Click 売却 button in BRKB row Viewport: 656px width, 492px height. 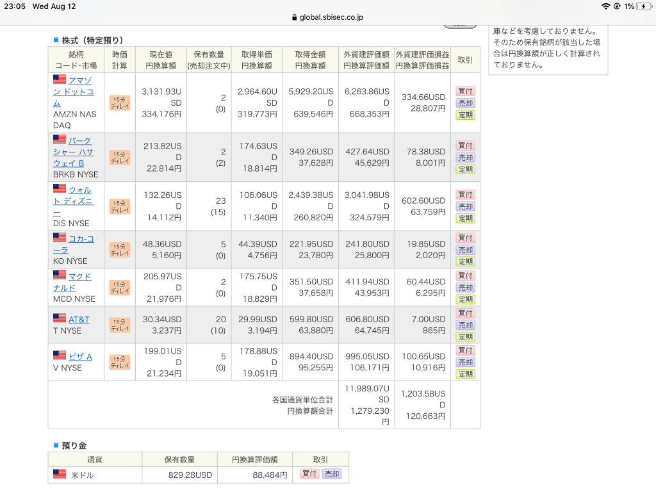[465, 158]
